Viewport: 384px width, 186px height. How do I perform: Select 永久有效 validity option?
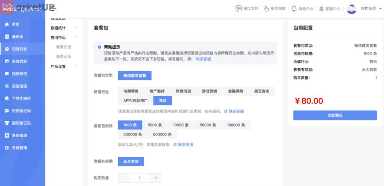(x=131, y=161)
